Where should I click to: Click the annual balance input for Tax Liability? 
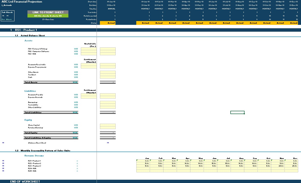pos(108,105)
